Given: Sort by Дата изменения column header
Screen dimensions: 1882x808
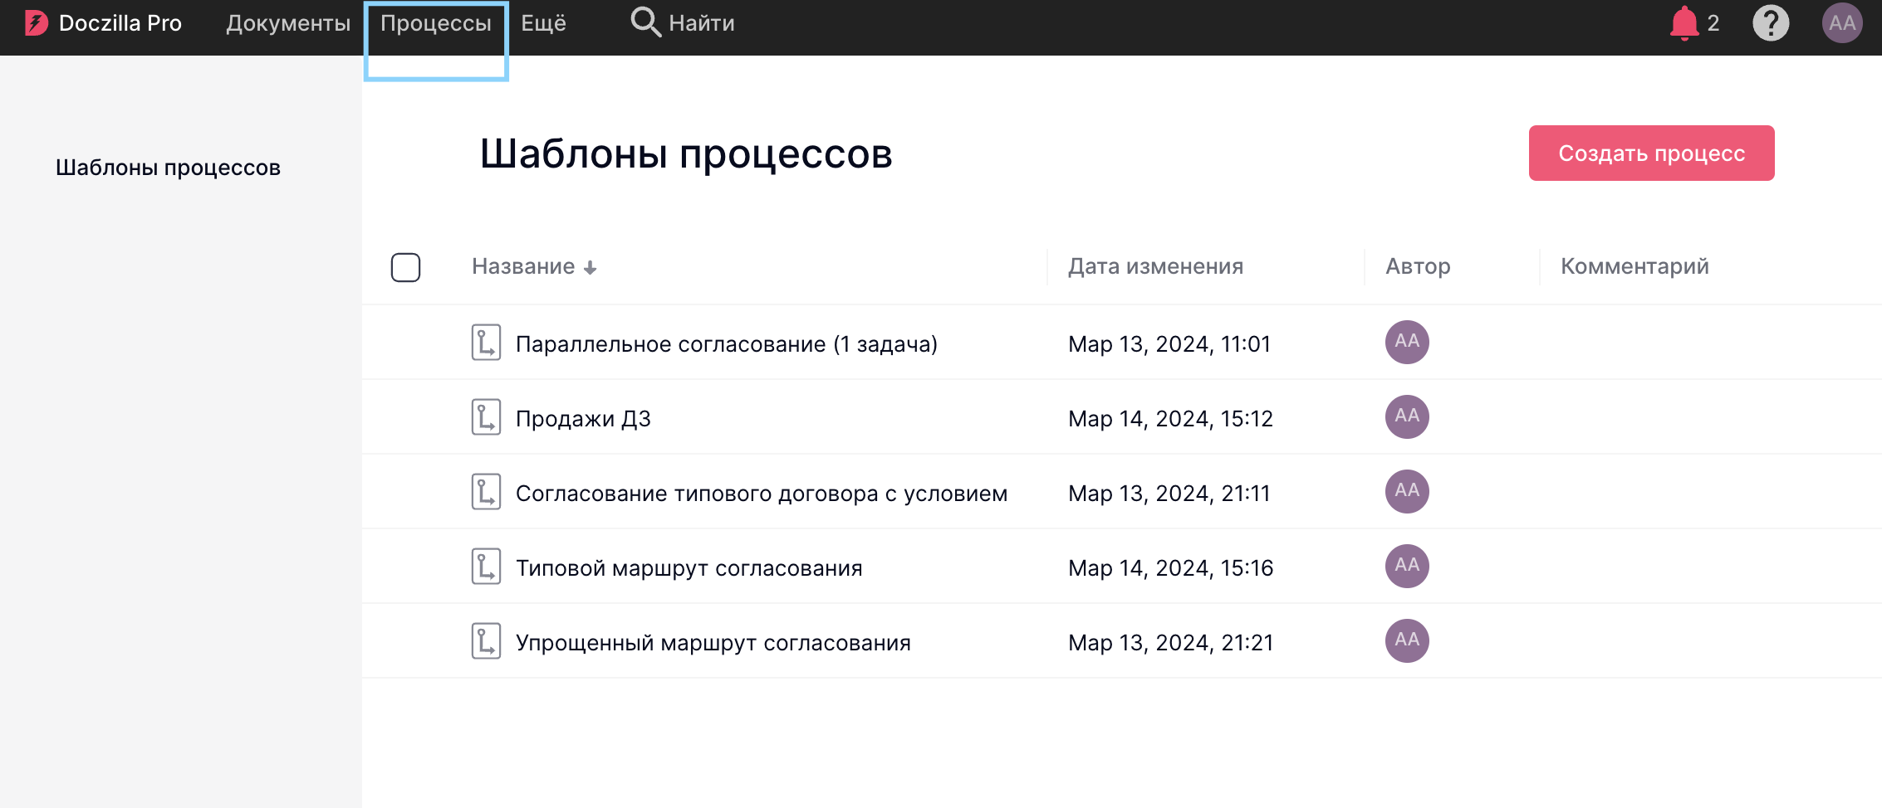Looking at the screenshot, I should coord(1154,266).
